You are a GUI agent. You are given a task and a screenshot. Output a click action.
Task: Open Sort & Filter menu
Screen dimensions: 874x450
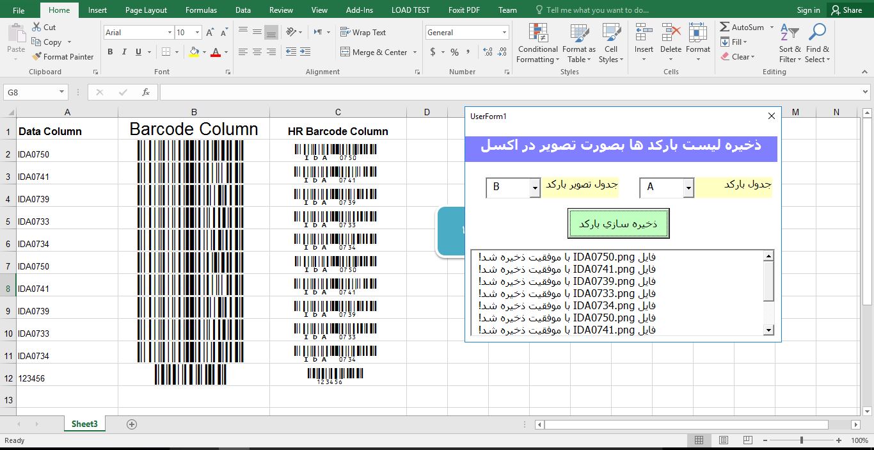point(790,43)
